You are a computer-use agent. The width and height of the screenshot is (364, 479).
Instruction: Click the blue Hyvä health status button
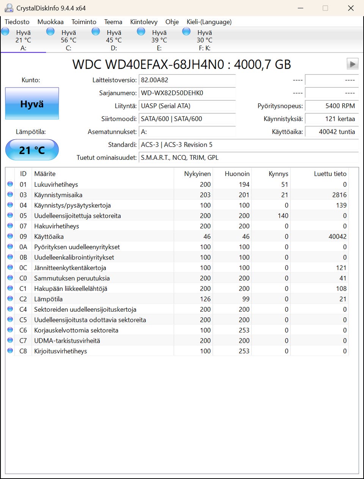32,104
